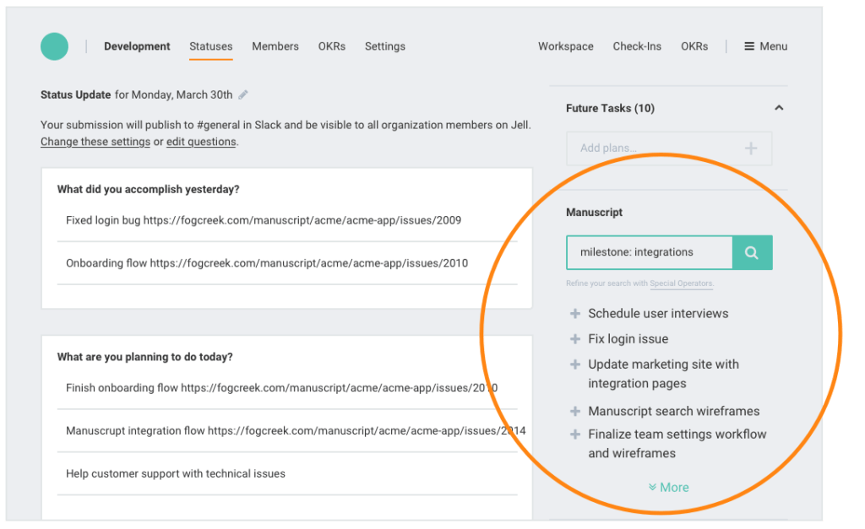Navigate to Workspace

pos(566,46)
